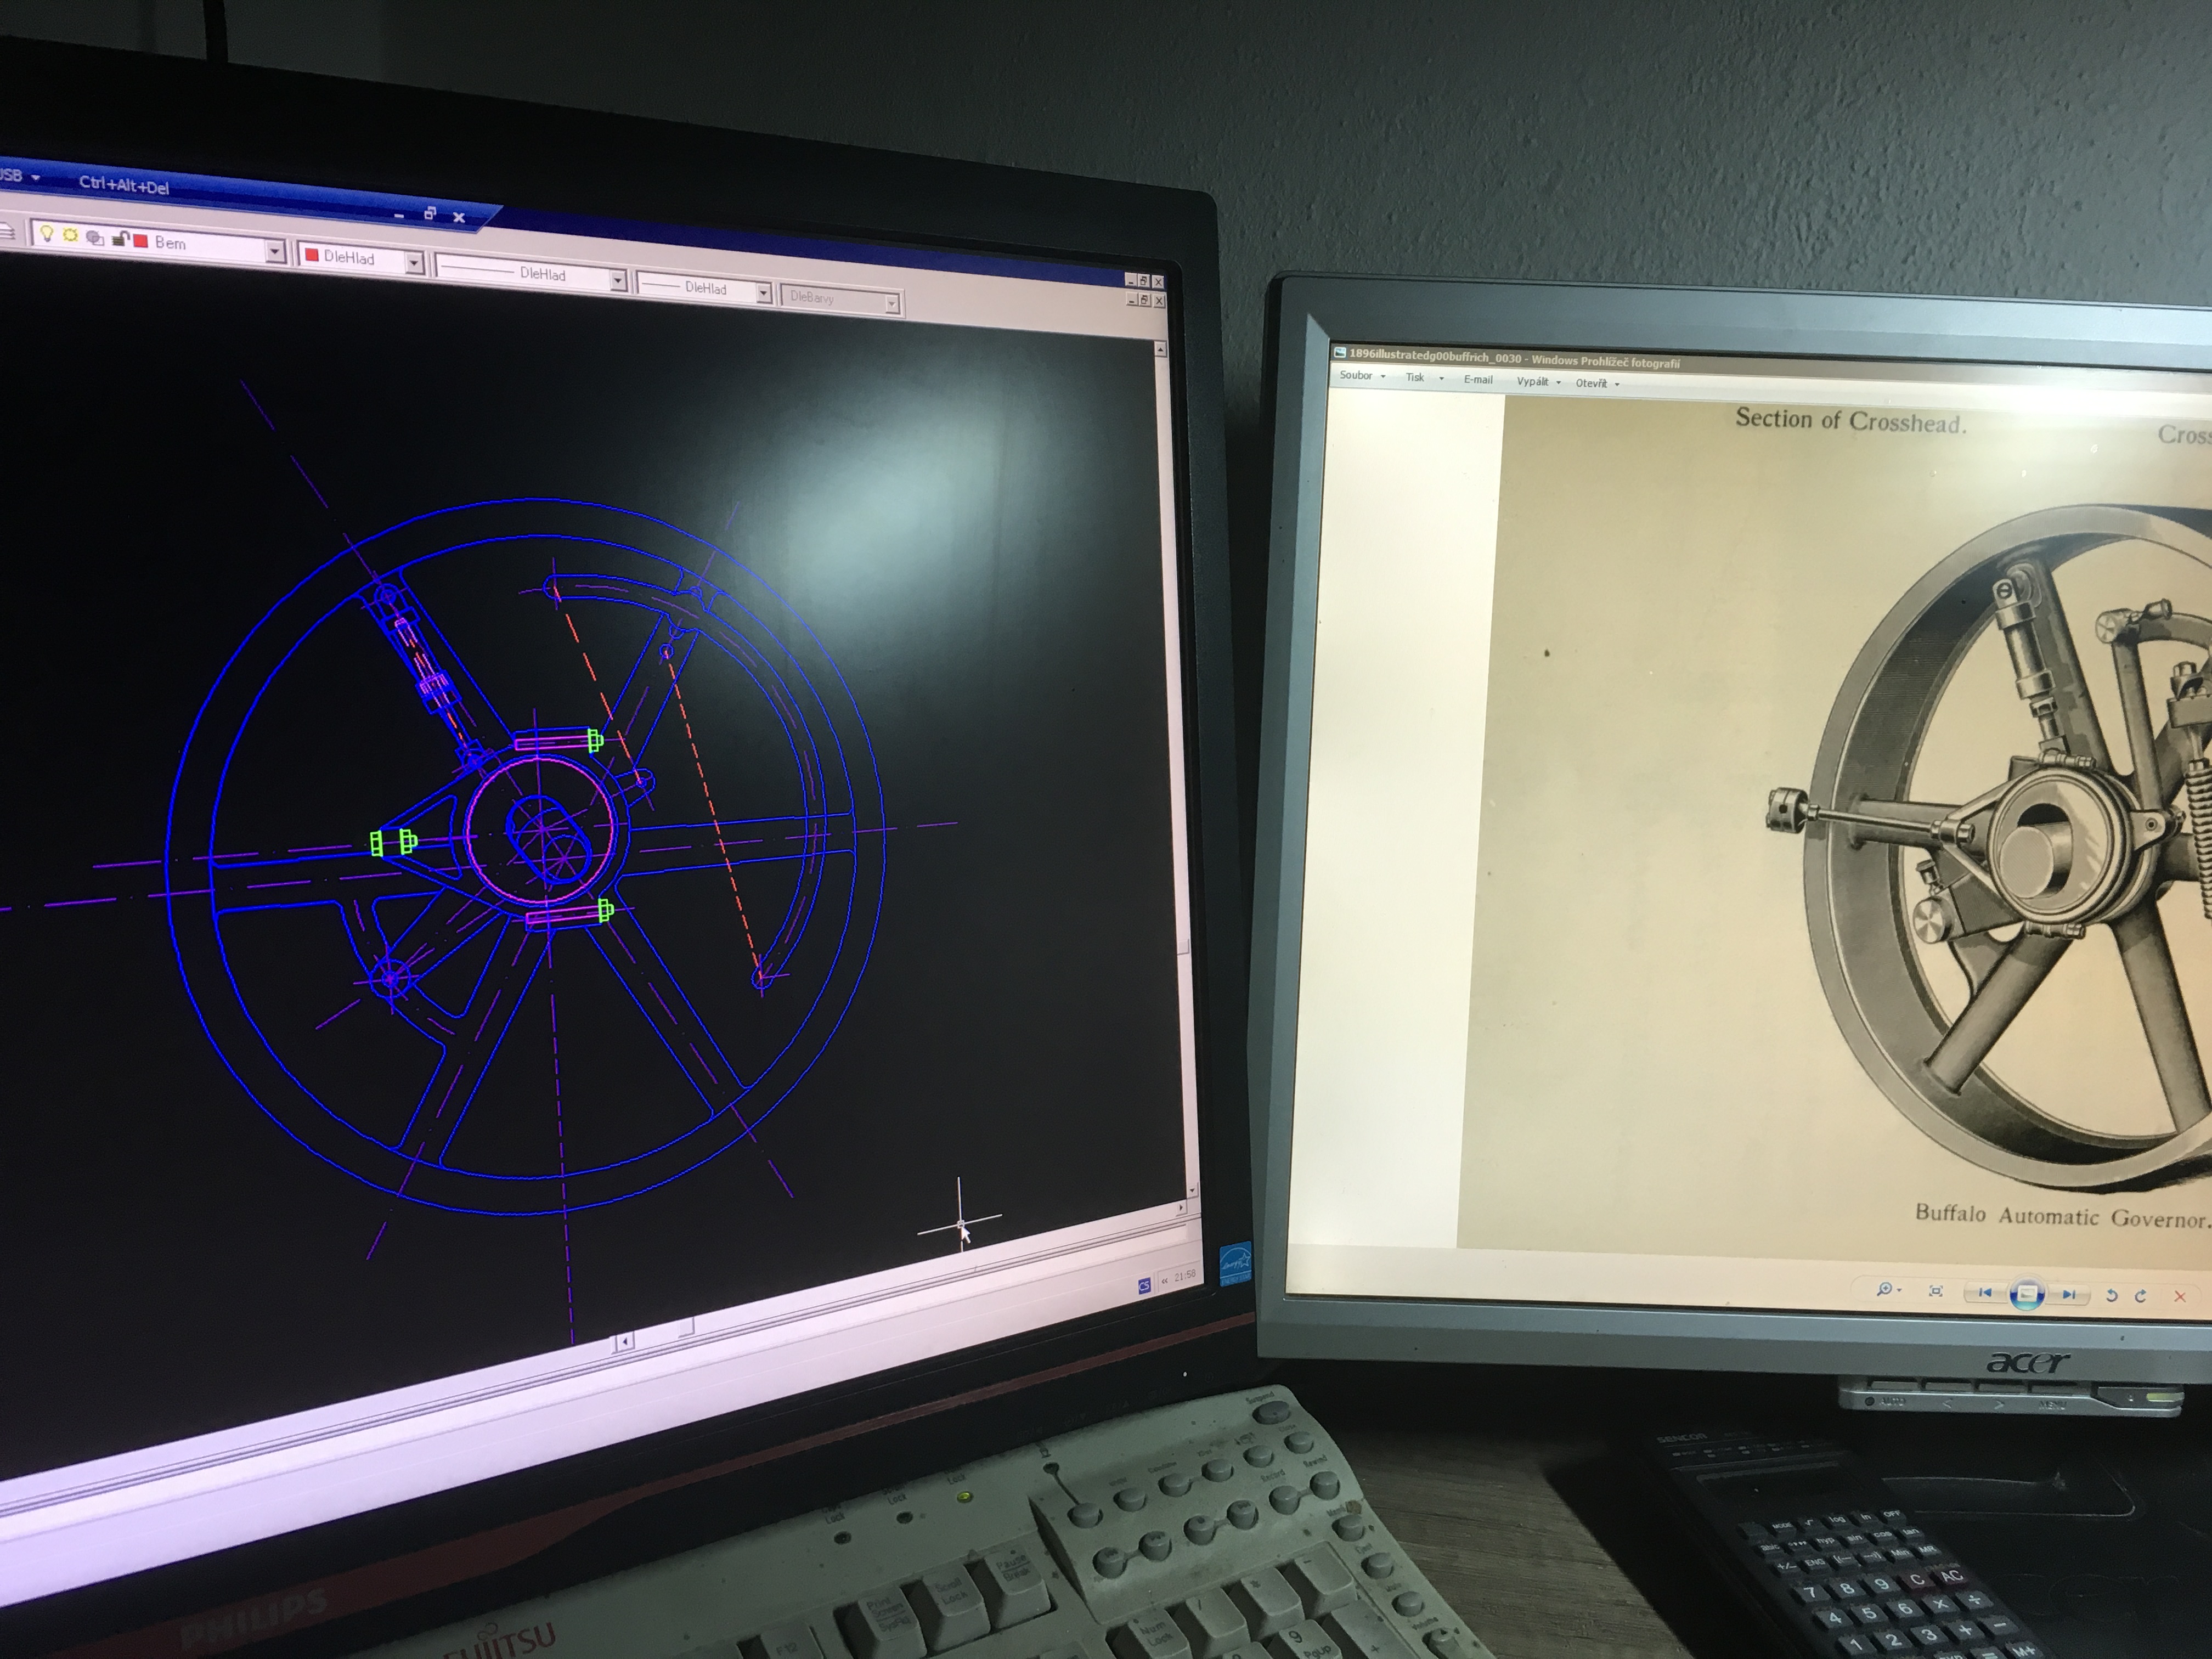Toggle layer freeze sun icon
The image size is (2212, 1659).
pyautogui.click(x=70, y=235)
